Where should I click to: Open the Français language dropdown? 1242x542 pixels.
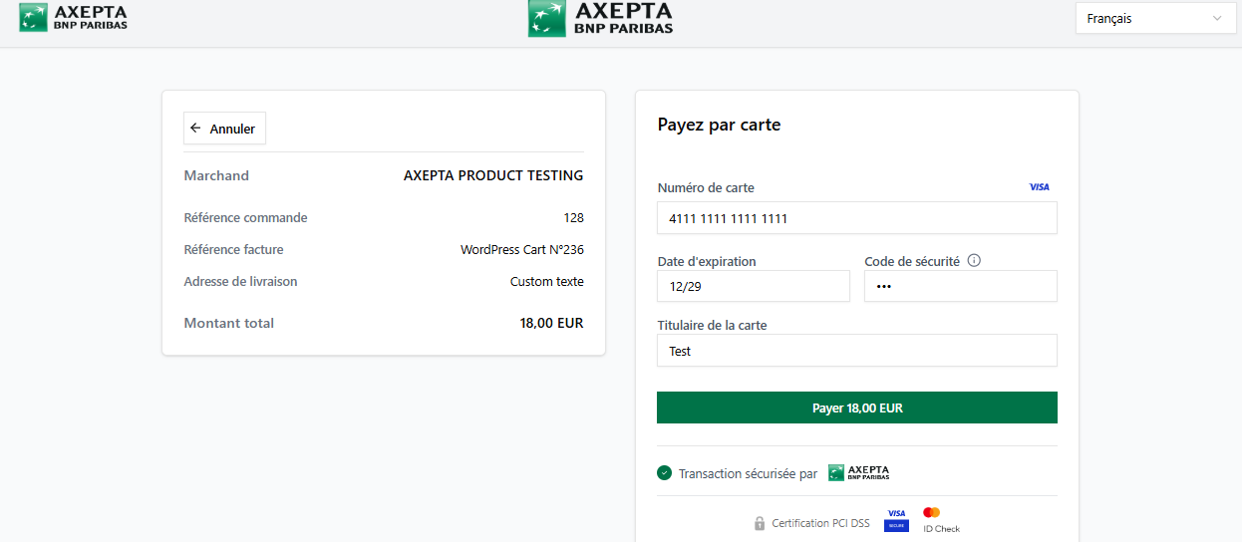(x=1155, y=18)
